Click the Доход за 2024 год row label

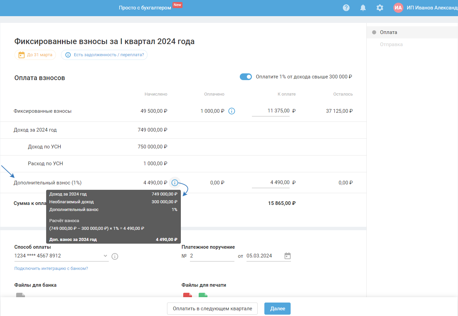coord(35,130)
